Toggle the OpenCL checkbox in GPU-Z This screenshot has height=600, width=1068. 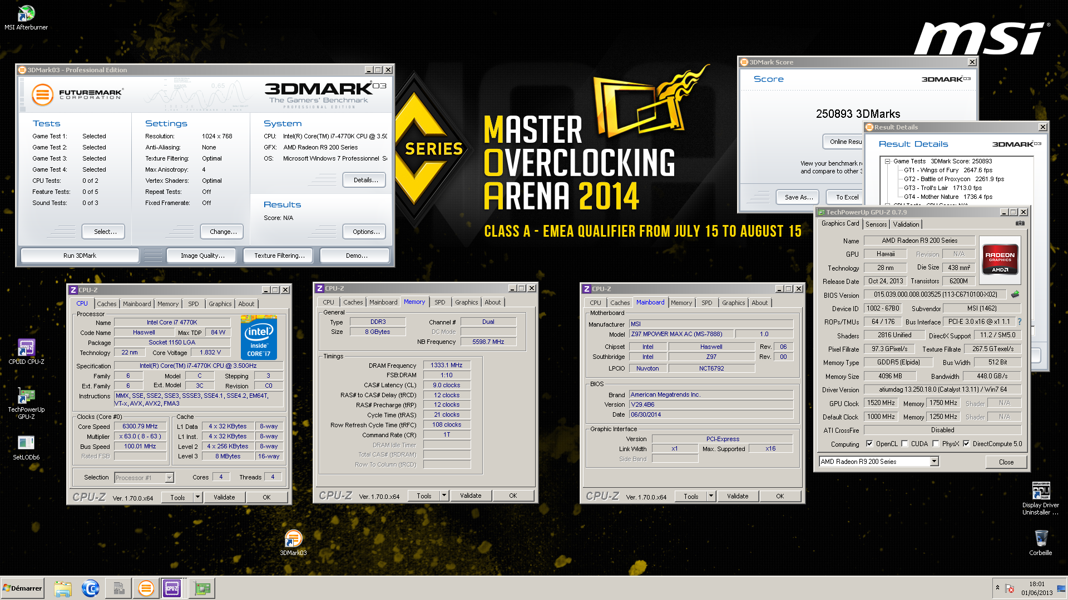tap(869, 443)
